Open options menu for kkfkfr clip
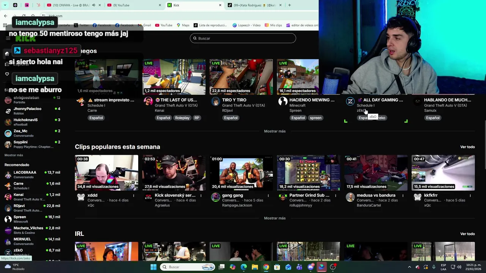Screen dimensions: 486x273 [470, 196]
